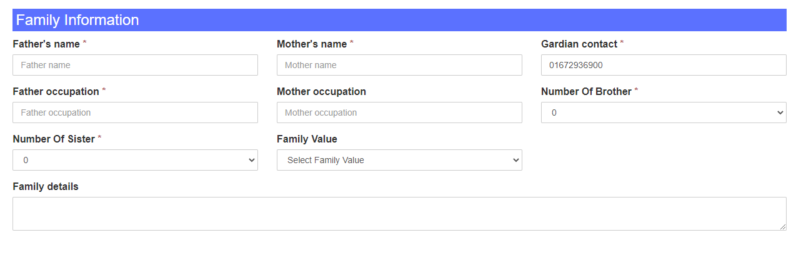Click the "Number Of Sister" label
801x255 pixels.
54,139
